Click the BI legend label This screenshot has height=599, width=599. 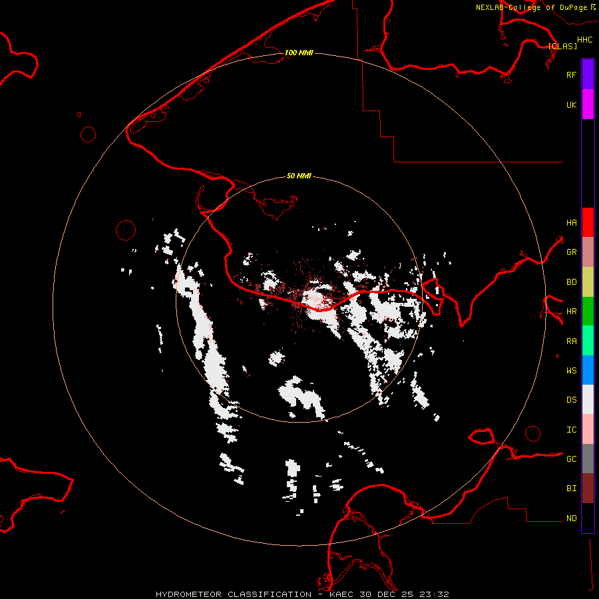click(571, 489)
